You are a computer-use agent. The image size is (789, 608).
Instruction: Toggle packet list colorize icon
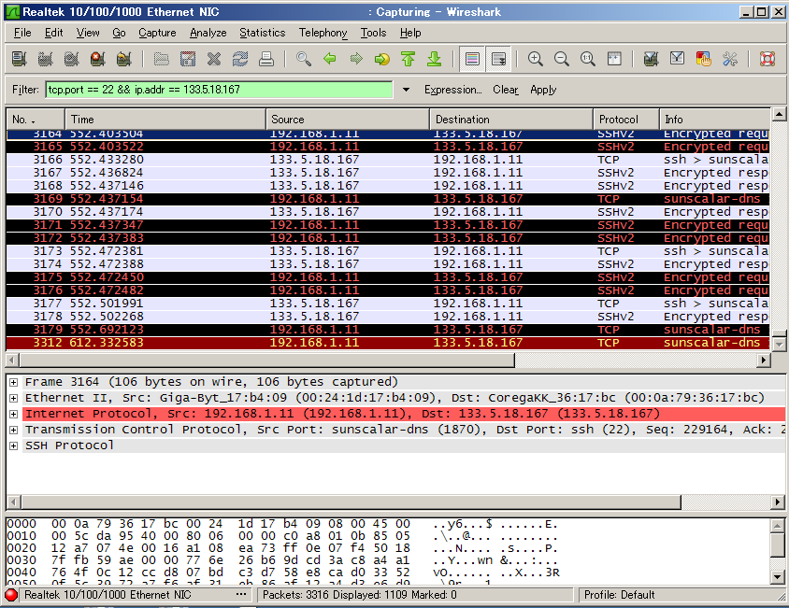coord(472,59)
